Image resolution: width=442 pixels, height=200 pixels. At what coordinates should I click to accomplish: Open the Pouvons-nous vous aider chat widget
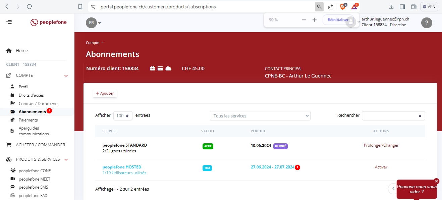tap(417, 189)
